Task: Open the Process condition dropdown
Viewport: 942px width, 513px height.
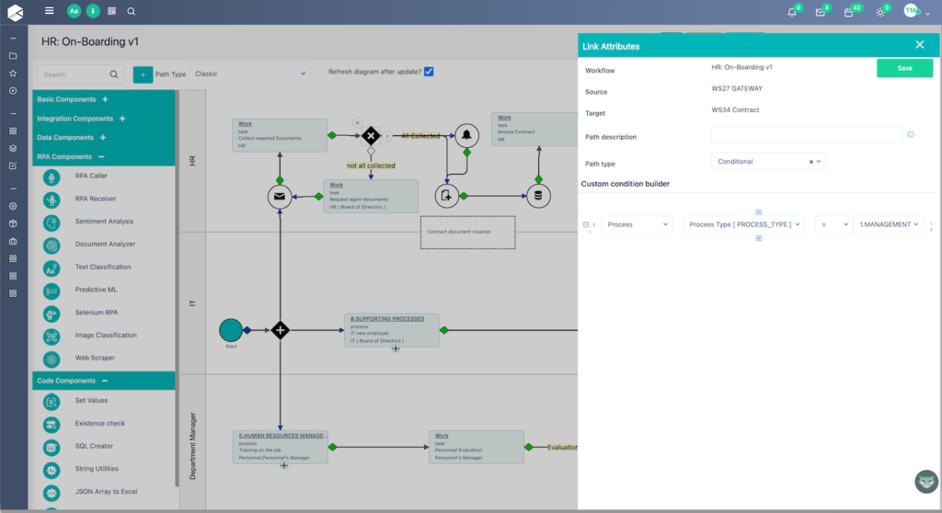Action: point(637,224)
